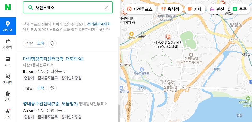Click 신안인스빌 퍼스트포레아파트 marker
The width and height of the screenshot is (252, 122).
[x=191, y=55]
